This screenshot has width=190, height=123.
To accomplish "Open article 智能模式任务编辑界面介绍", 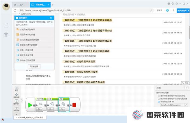I will [x=84, y=82].
